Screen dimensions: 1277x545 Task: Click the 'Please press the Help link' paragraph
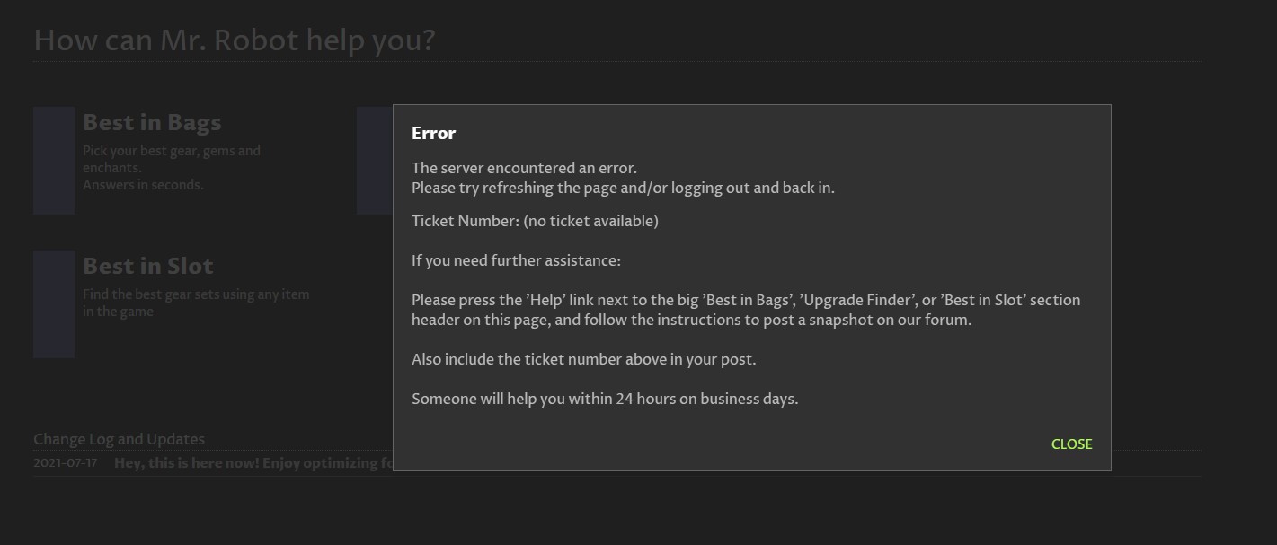tap(745, 310)
